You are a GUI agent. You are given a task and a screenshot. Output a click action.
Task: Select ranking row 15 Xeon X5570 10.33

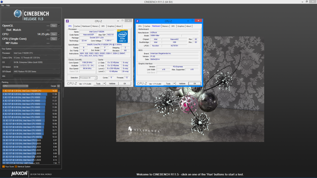point(30,137)
